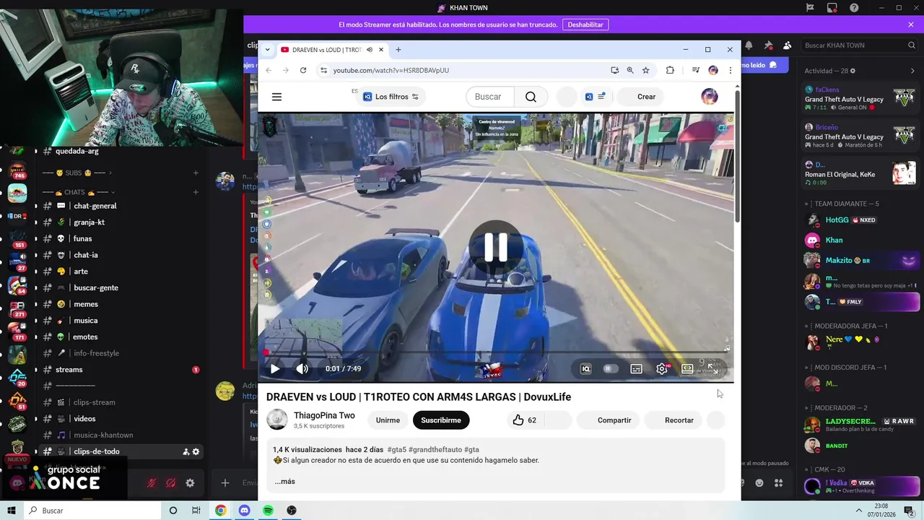924x520 pixels.
Task: Open the YouTube account avatar
Action: tap(710, 97)
